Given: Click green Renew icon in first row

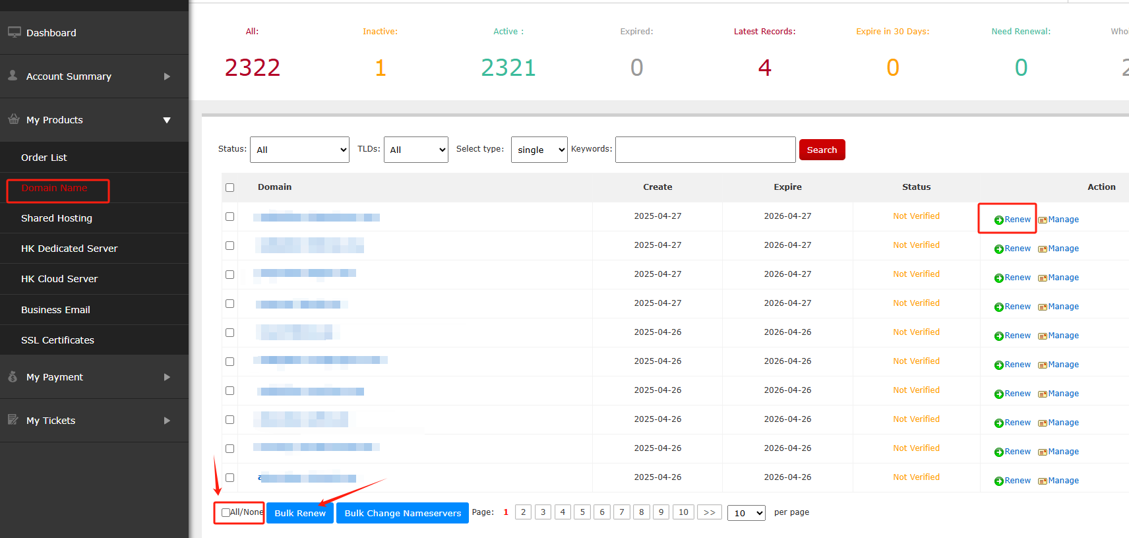Looking at the screenshot, I should point(998,220).
